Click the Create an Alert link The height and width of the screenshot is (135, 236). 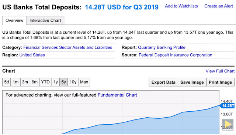(219, 6)
